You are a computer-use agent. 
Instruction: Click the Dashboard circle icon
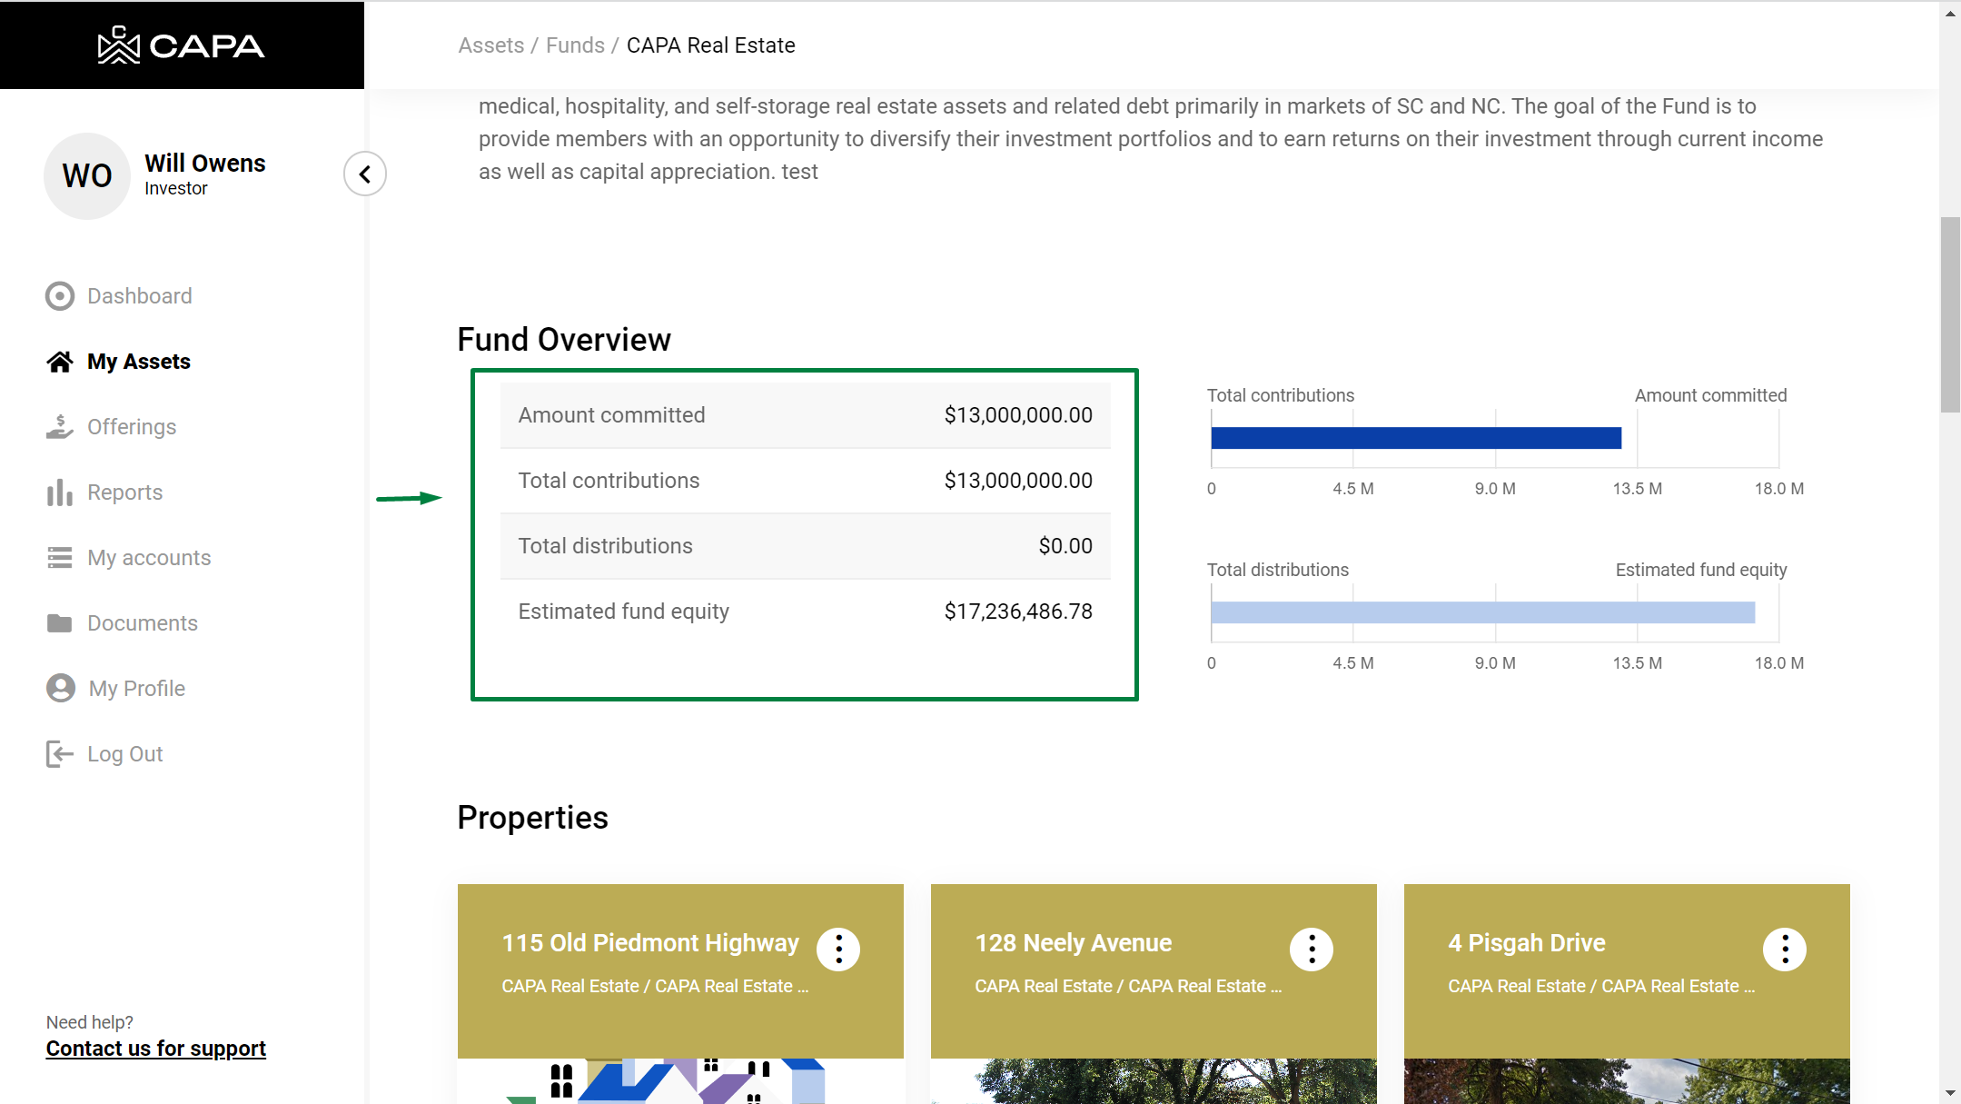tap(60, 296)
